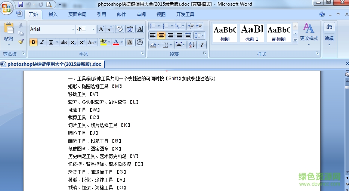The height and width of the screenshot is (191, 349).
Task: Open underline style dropdown arrow
Action: click(x=57, y=42)
